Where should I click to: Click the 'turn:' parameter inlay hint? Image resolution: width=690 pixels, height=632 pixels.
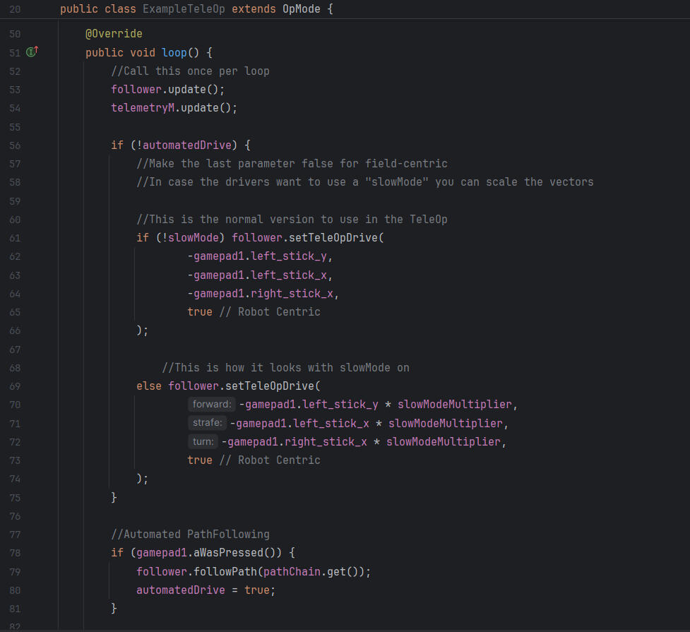[x=203, y=441]
